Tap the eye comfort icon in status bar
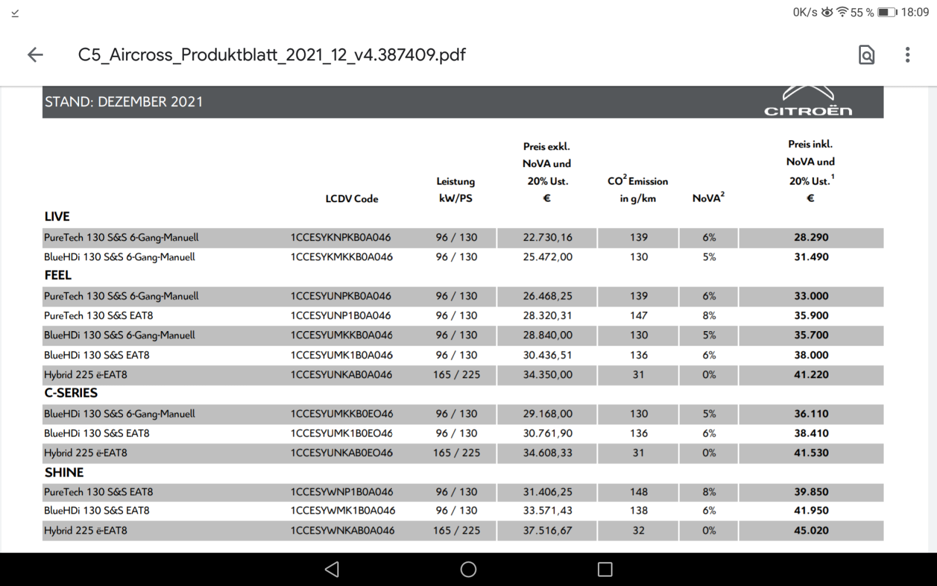This screenshot has height=586, width=937. (x=827, y=12)
